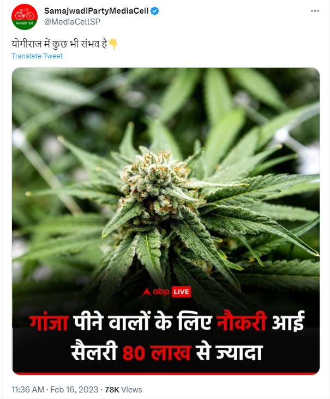This screenshot has width=330, height=399.
Task: Click the headline words से ज्यादा
Action: 229,352
